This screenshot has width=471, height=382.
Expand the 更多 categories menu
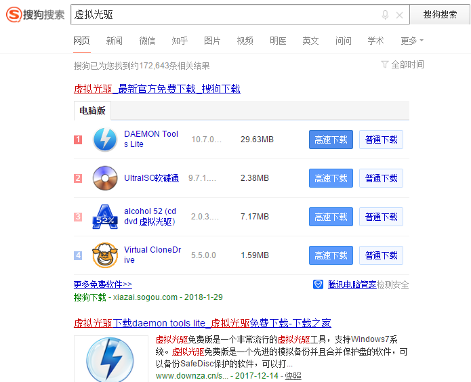(x=411, y=41)
